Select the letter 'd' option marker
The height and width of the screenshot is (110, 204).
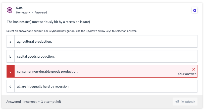coord(10,86)
